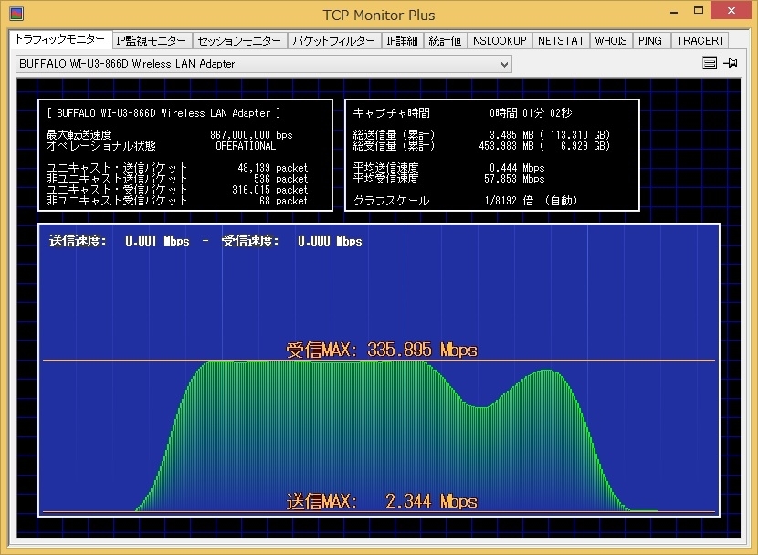The width and height of the screenshot is (758, 555).
Task: Click the list view icon beside adapter dropdown
Action: click(x=710, y=63)
